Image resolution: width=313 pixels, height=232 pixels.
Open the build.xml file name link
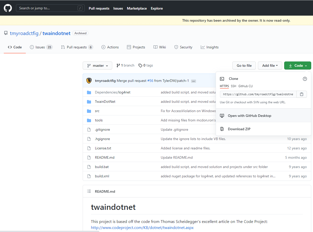(102, 176)
